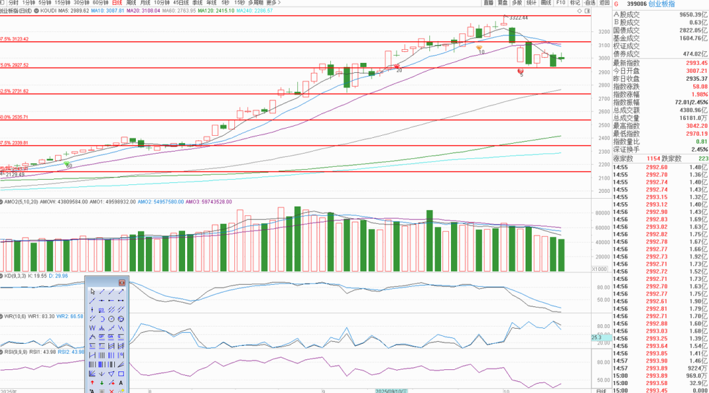
Task: Pick the zigzag uptrend wave tool
Action: click(111, 328)
